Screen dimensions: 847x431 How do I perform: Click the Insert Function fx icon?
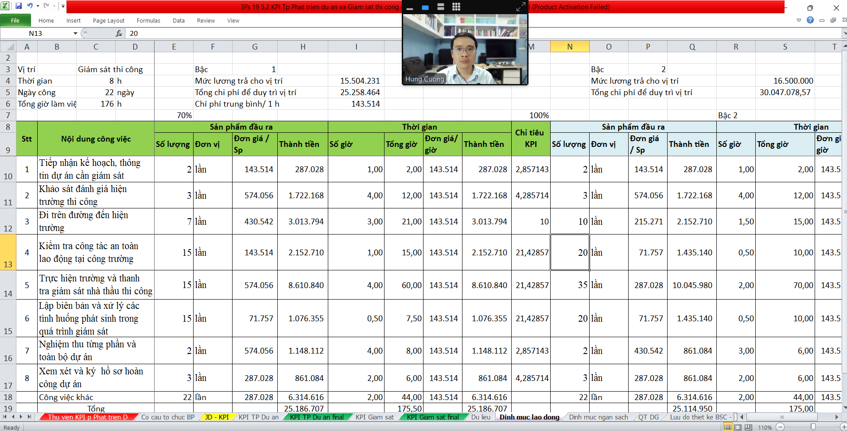[119, 34]
